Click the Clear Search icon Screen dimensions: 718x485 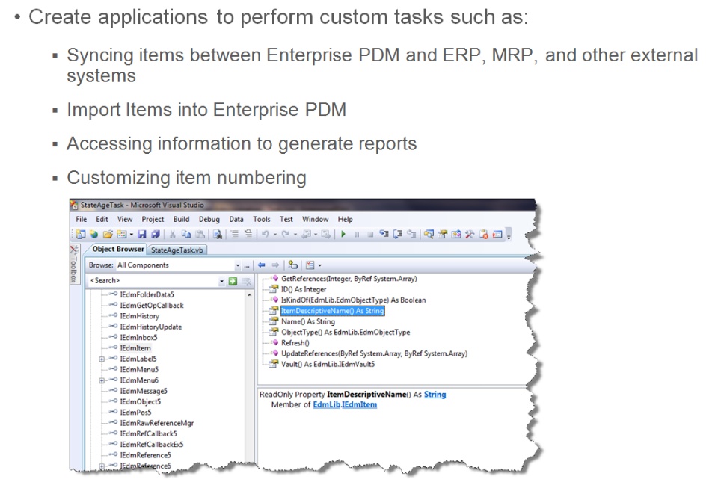coord(247,282)
